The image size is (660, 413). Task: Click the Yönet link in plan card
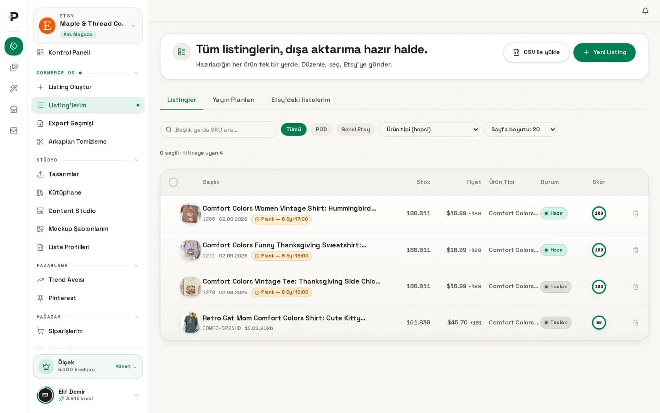(126, 366)
